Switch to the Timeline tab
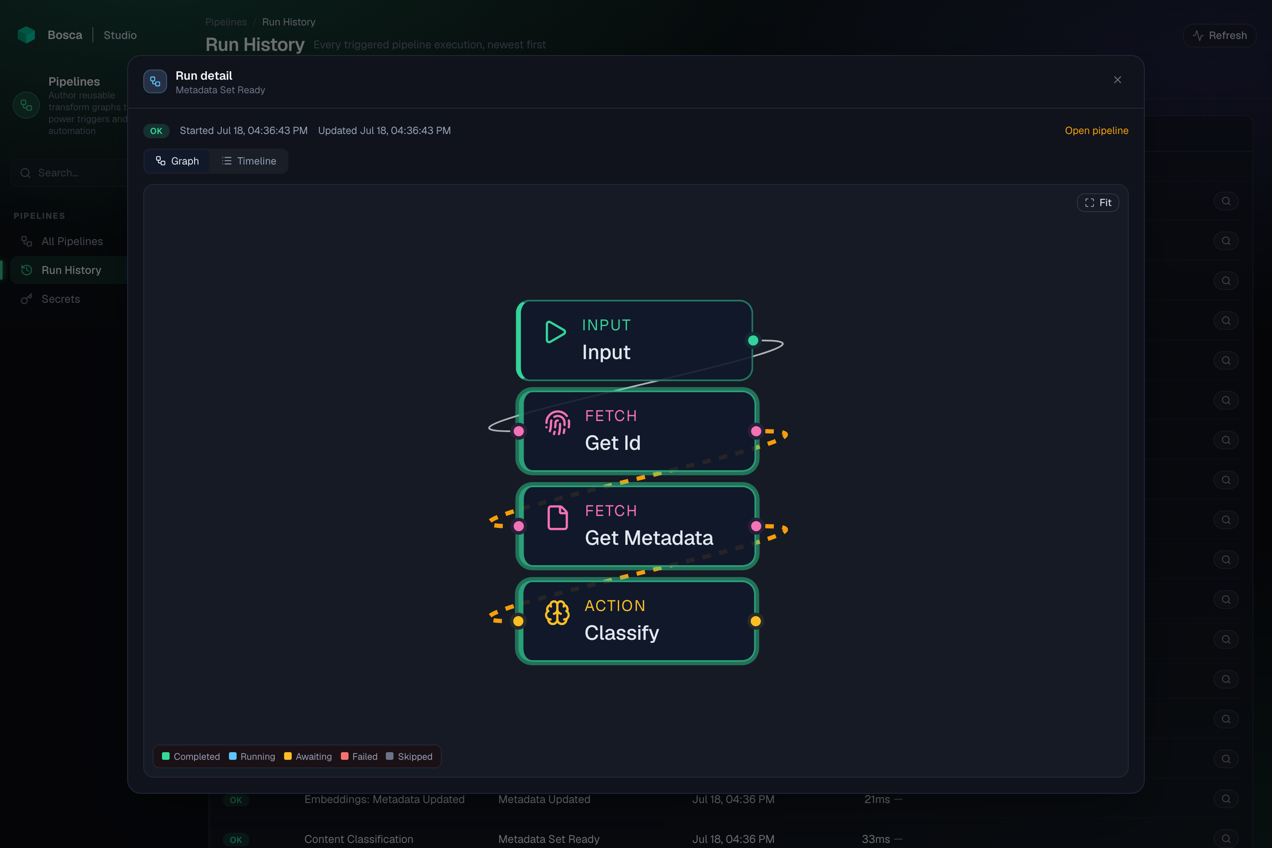 (249, 161)
